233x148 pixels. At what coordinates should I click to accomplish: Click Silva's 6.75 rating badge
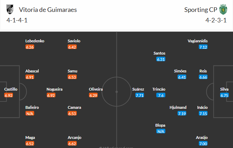[x=224, y=95]
